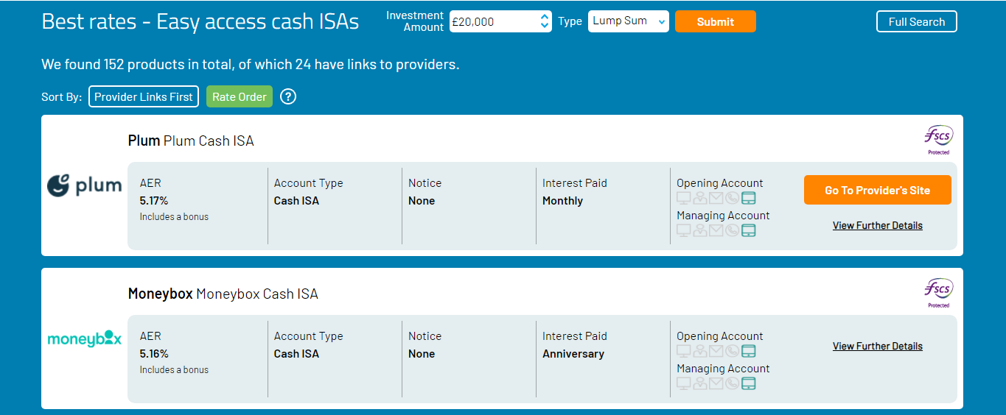The height and width of the screenshot is (415, 1006).
Task: Click Plum Managing Account mobile app icon
Action: point(749,230)
